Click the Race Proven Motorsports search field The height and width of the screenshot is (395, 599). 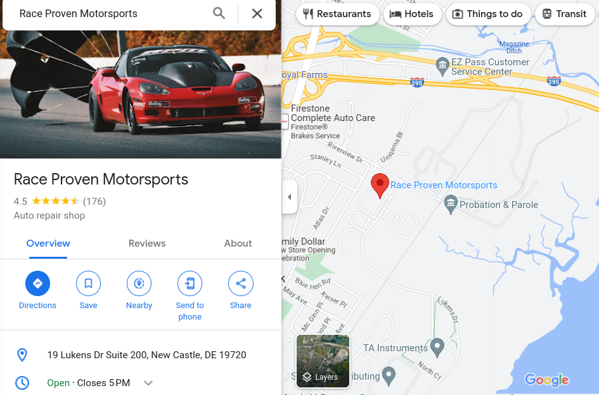tap(111, 14)
